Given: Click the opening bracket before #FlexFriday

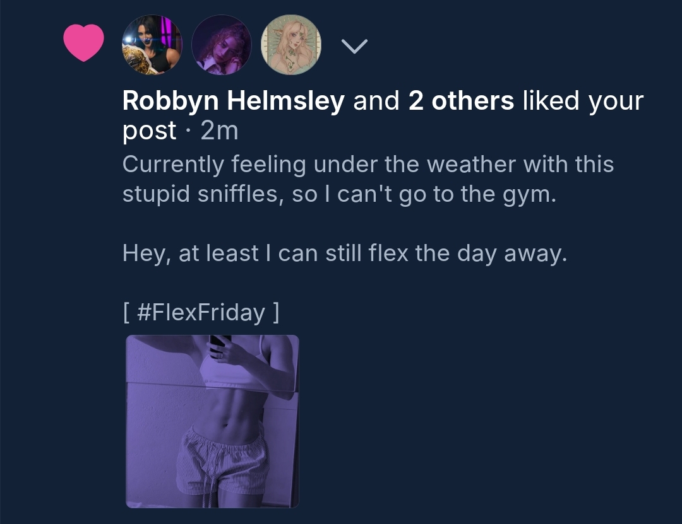Looking at the screenshot, I should 127,312.
